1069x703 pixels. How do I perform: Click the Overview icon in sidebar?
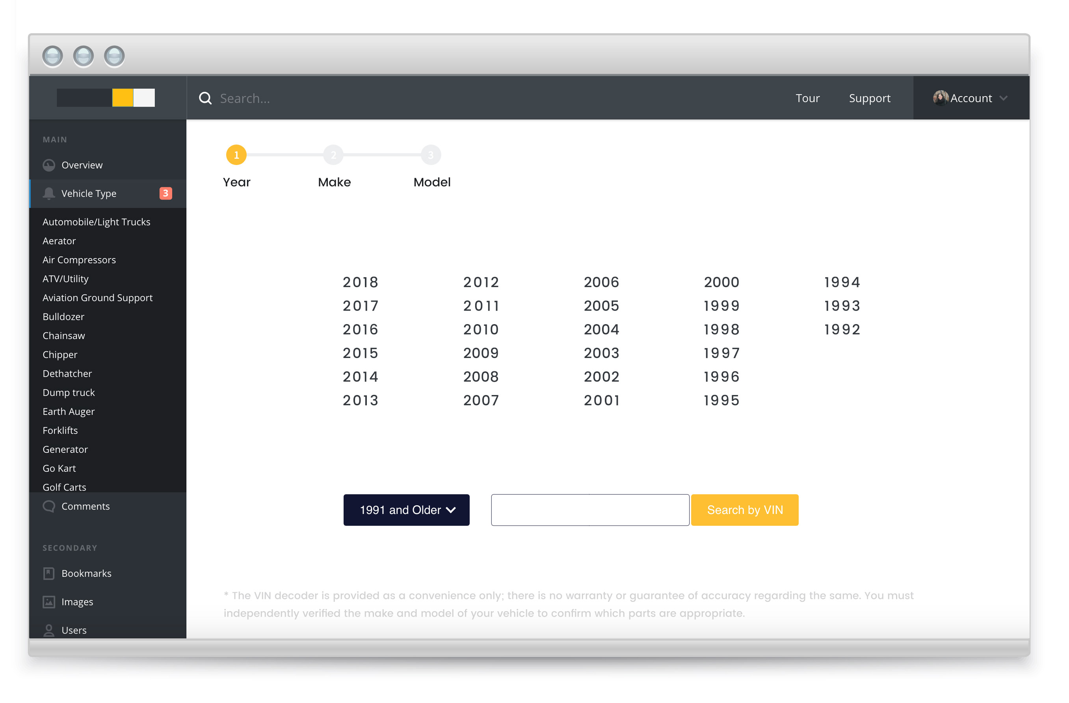pyautogui.click(x=48, y=165)
